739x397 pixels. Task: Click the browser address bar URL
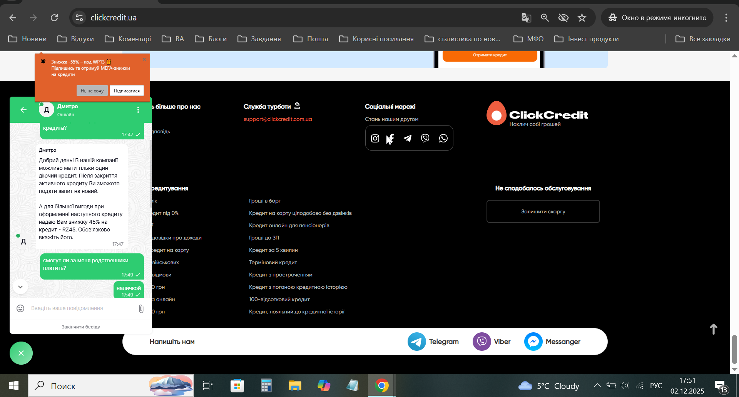114,18
